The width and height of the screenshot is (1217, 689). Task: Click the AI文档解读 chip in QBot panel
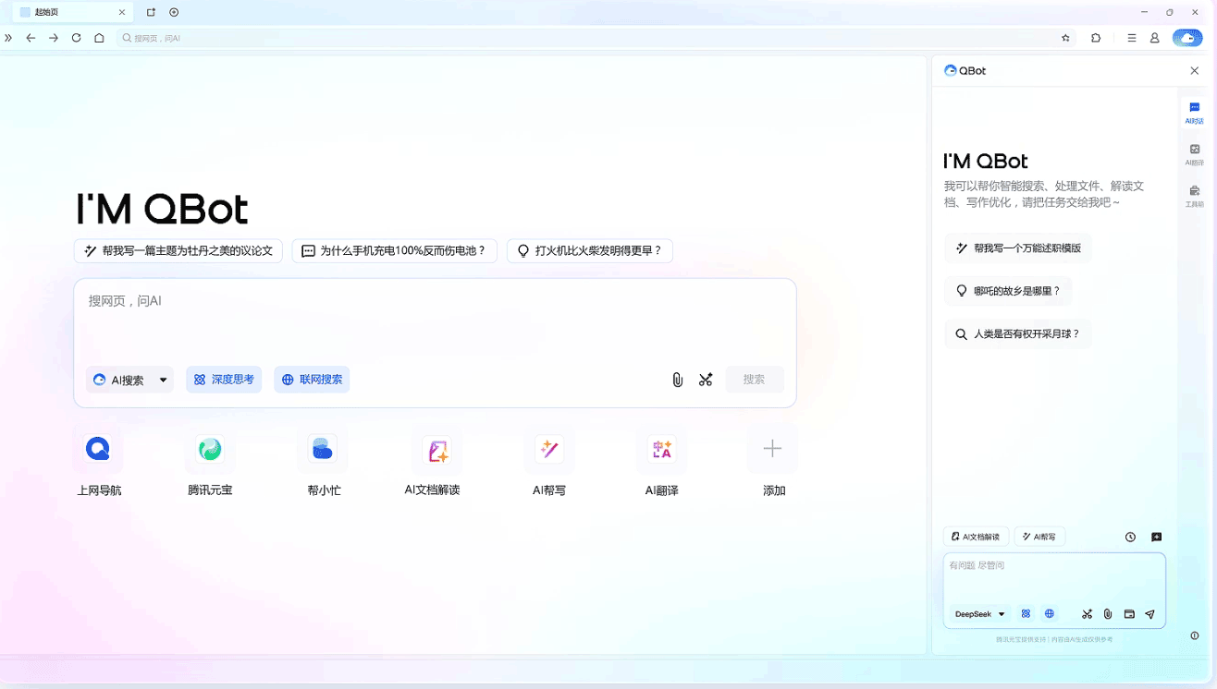tap(976, 537)
